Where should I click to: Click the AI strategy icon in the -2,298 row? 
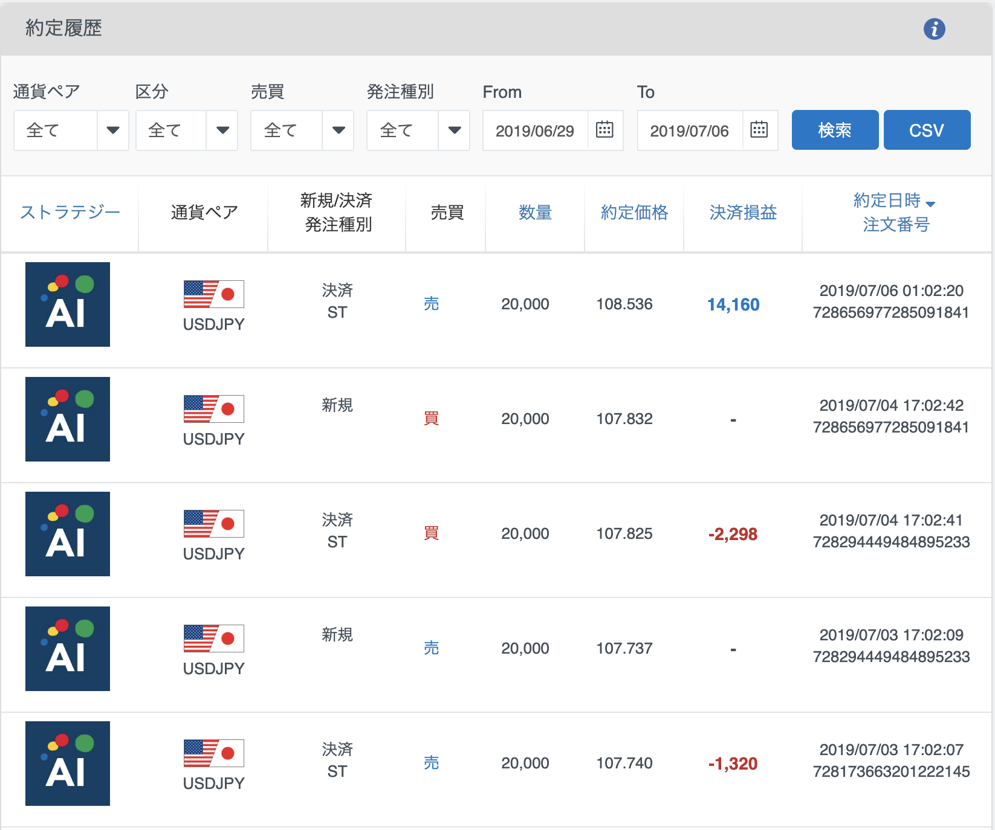pyautogui.click(x=68, y=534)
